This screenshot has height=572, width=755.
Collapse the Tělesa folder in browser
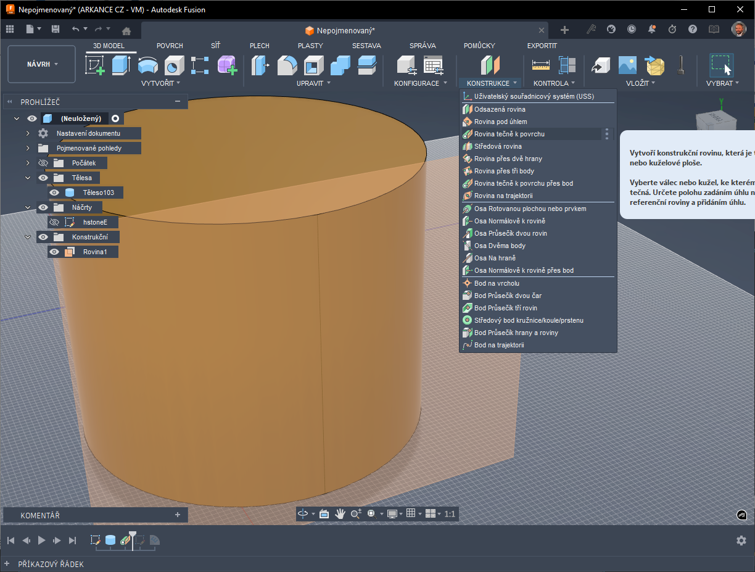(x=28, y=178)
